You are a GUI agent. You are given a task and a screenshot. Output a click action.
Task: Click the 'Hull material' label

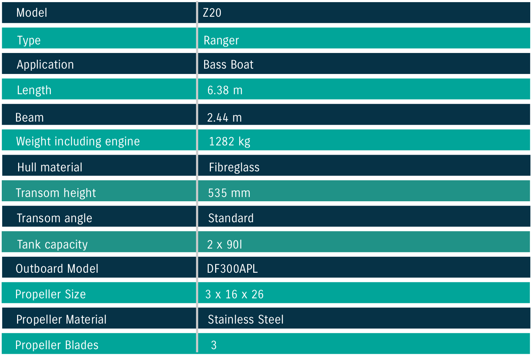tap(50, 167)
